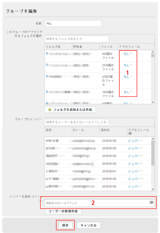This screenshot has width=160, height=233.
Task: Open なし dropdown for the 2749個 folder
Action: (128, 65)
